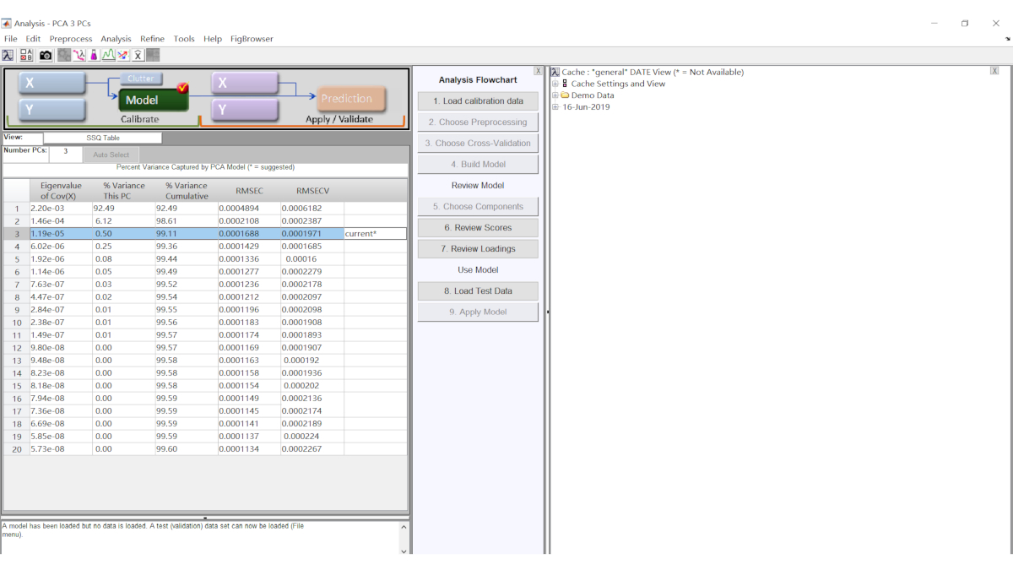This screenshot has height=570, width=1013.
Task: Open the Refine menu
Action: point(153,39)
